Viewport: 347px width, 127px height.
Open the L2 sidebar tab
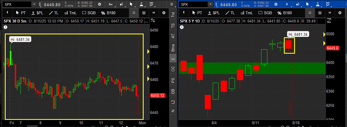point(173,102)
